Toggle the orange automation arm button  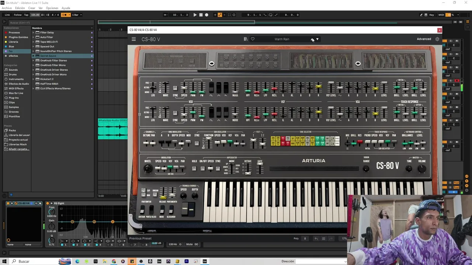(x=220, y=15)
